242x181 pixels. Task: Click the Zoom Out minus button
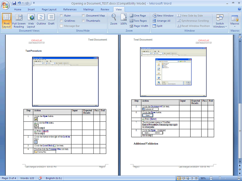point(211,178)
